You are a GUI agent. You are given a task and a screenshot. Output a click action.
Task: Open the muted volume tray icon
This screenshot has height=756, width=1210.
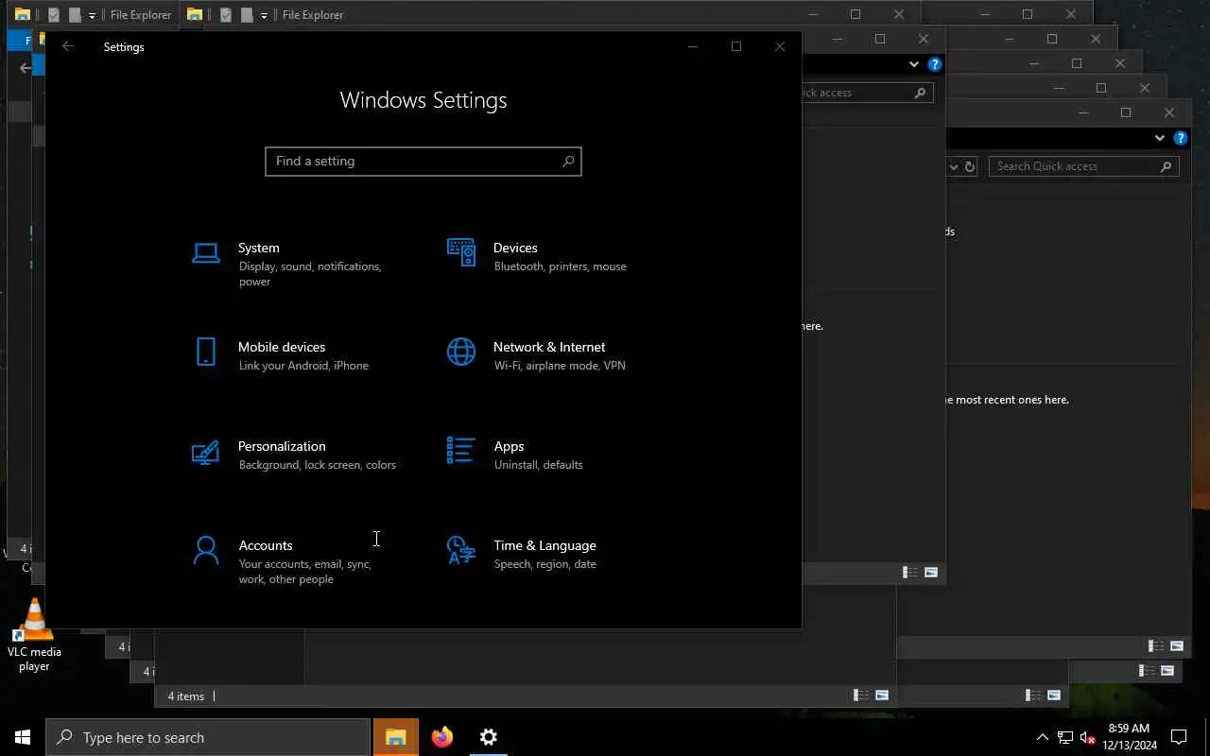coord(1088,737)
